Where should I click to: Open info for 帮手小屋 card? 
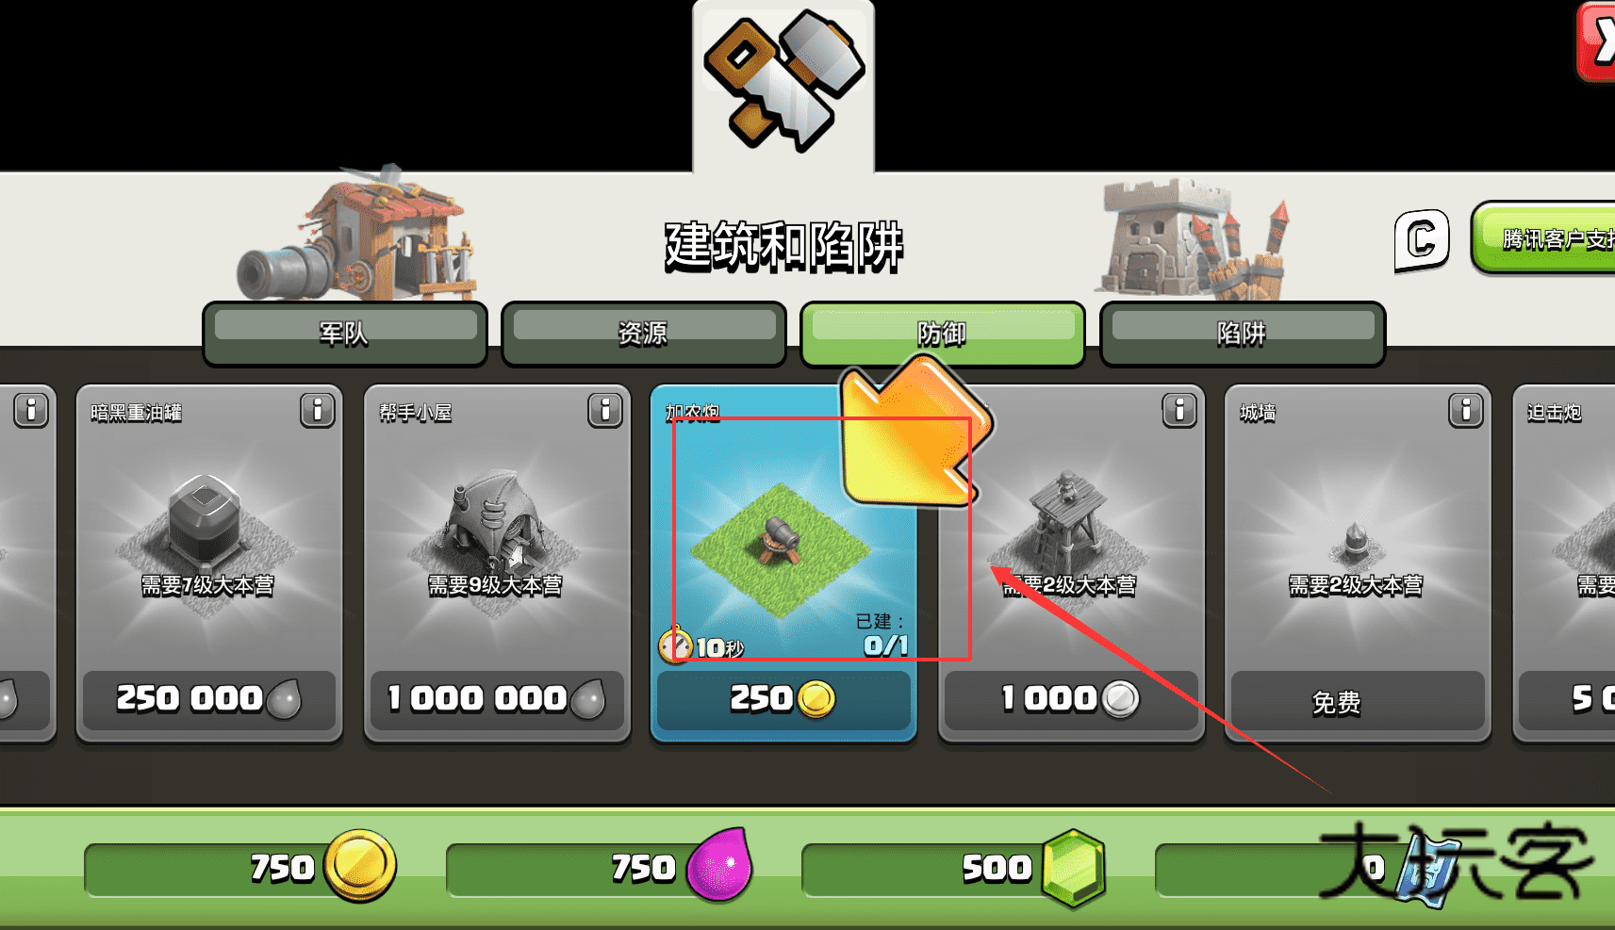point(605,411)
